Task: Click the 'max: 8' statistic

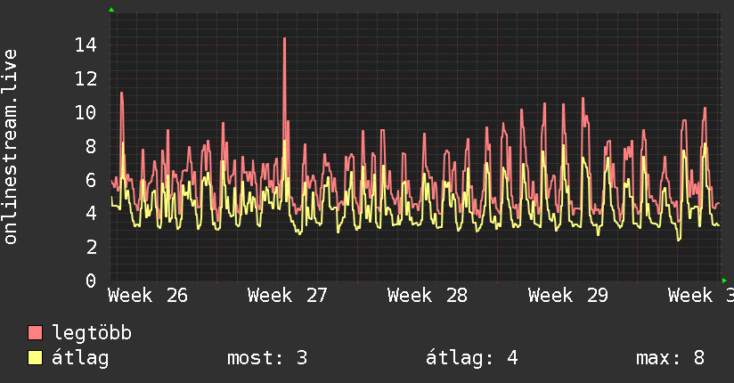Action: (671, 358)
